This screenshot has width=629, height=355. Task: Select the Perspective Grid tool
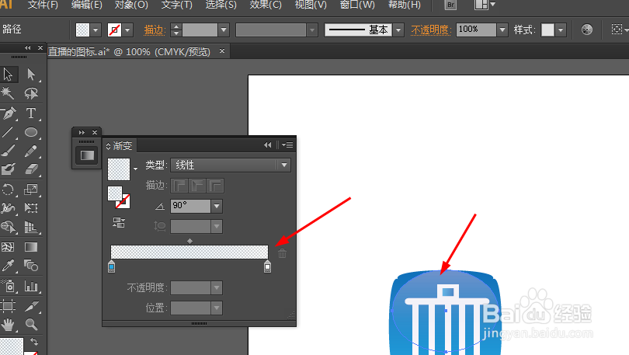[31, 227]
